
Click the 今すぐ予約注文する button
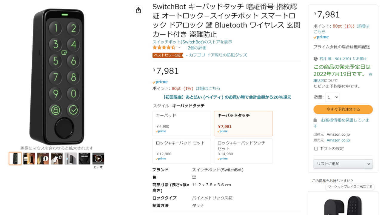pyautogui.click(x=343, y=109)
